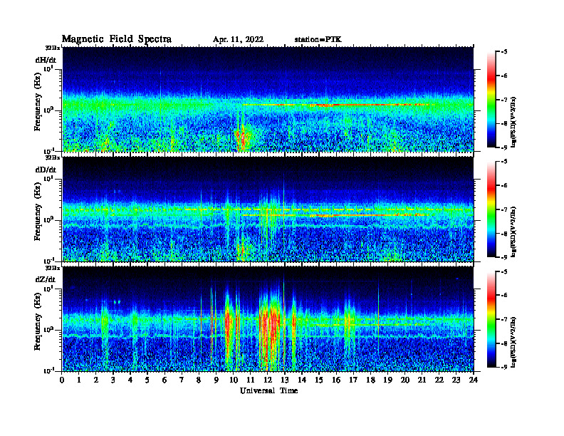Click the "Universal Time" axis label
564x436 pixels.
pos(268,390)
